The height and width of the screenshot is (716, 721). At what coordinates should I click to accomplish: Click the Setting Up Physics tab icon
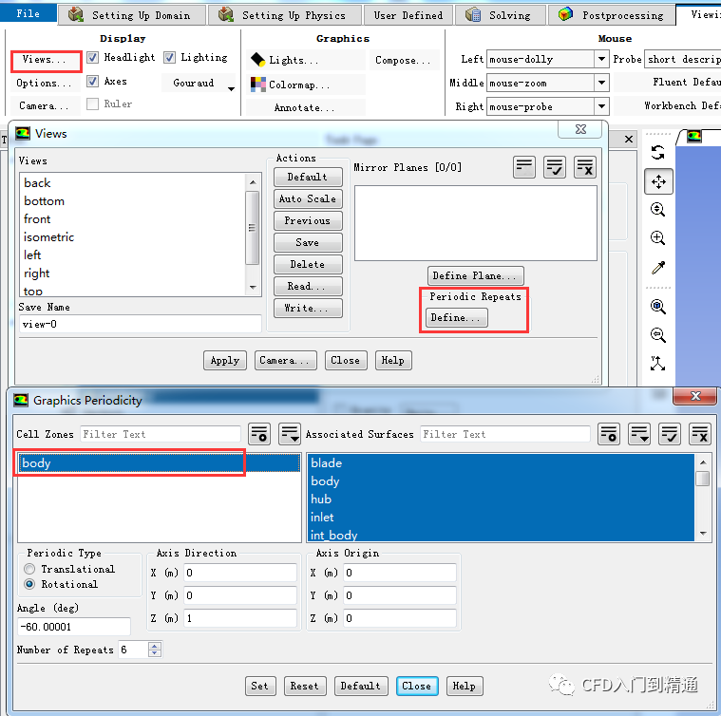(226, 14)
